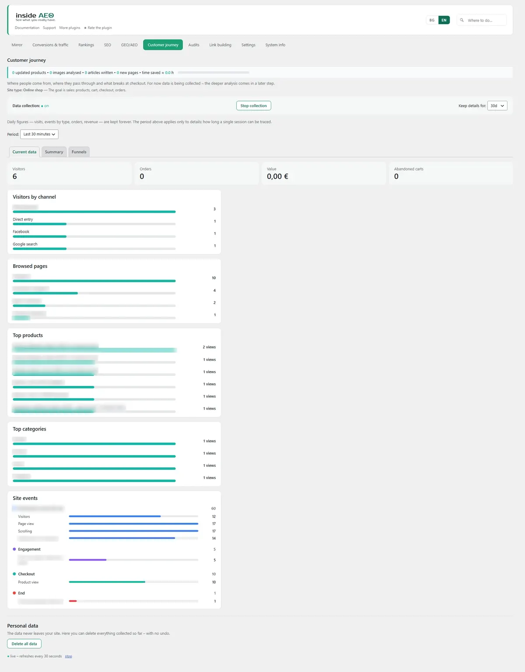
Task: Open the Documentation link
Action: (x=27, y=28)
